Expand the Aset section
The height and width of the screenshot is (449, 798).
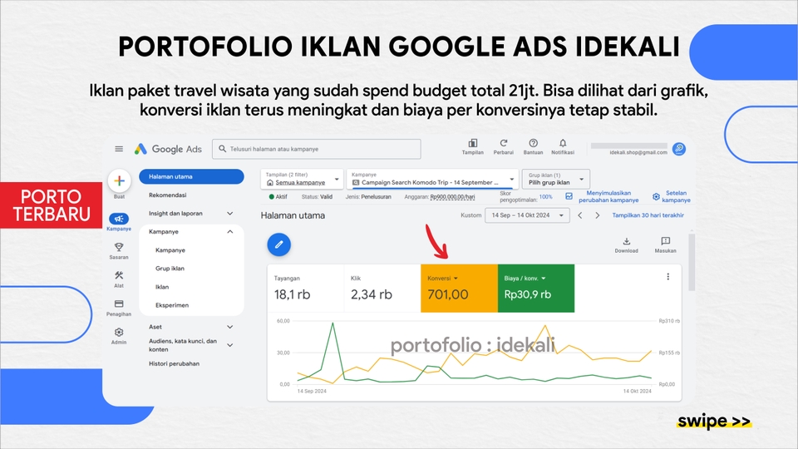[x=230, y=327]
